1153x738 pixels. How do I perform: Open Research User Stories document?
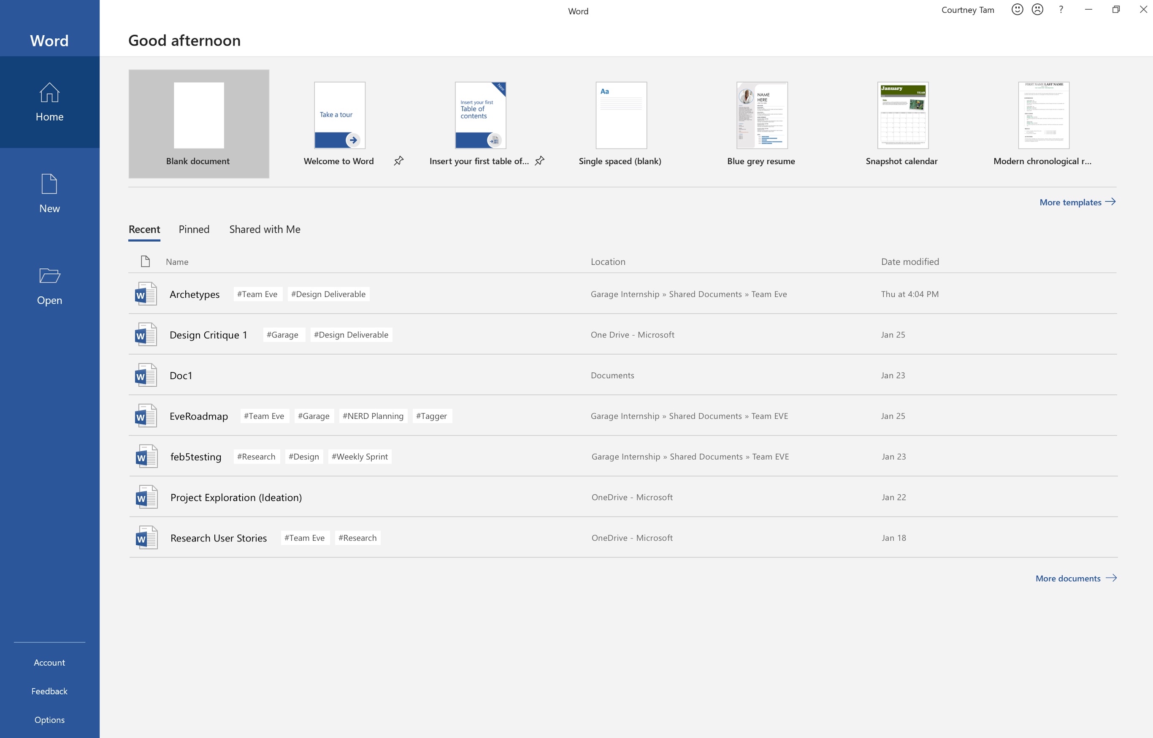tap(218, 538)
